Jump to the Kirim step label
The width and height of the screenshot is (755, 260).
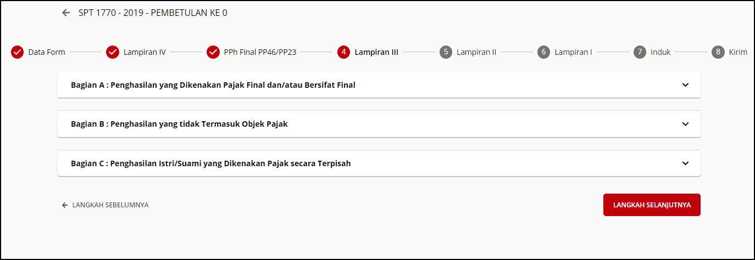point(738,53)
